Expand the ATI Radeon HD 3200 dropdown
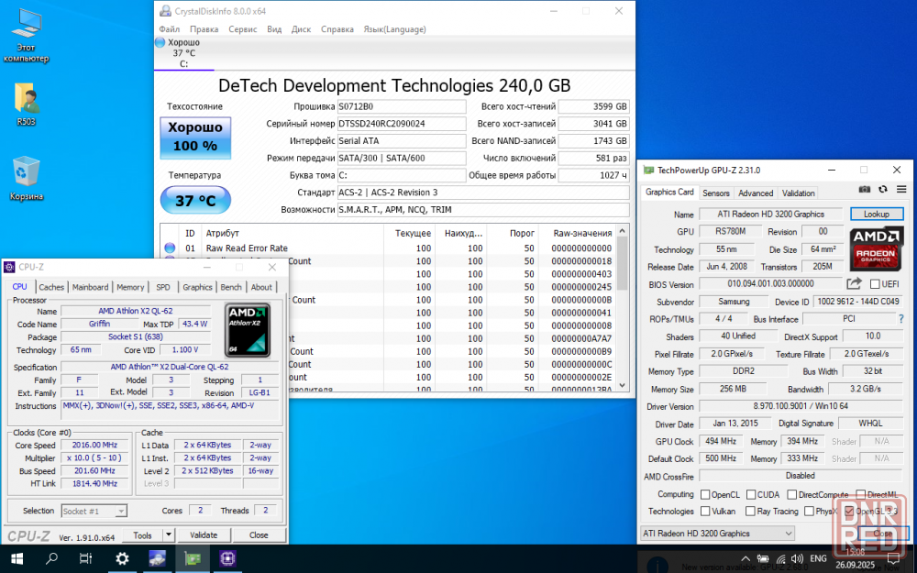The width and height of the screenshot is (917, 573). (x=788, y=534)
